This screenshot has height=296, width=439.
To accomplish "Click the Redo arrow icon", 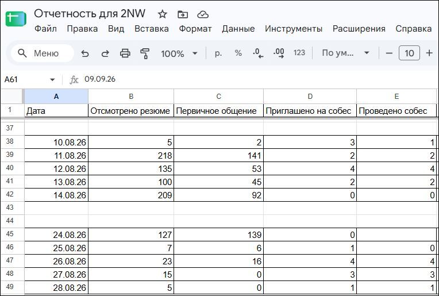I will pos(105,53).
